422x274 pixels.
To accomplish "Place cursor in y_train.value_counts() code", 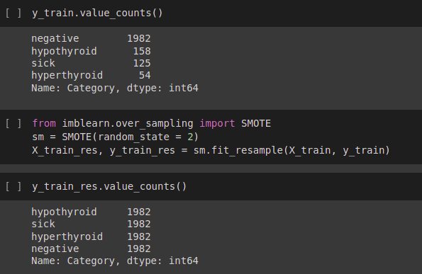I will click(x=97, y=13).
